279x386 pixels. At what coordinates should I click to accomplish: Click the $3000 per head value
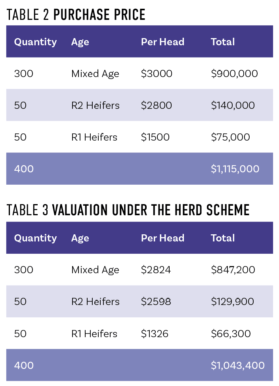point(157,73)
